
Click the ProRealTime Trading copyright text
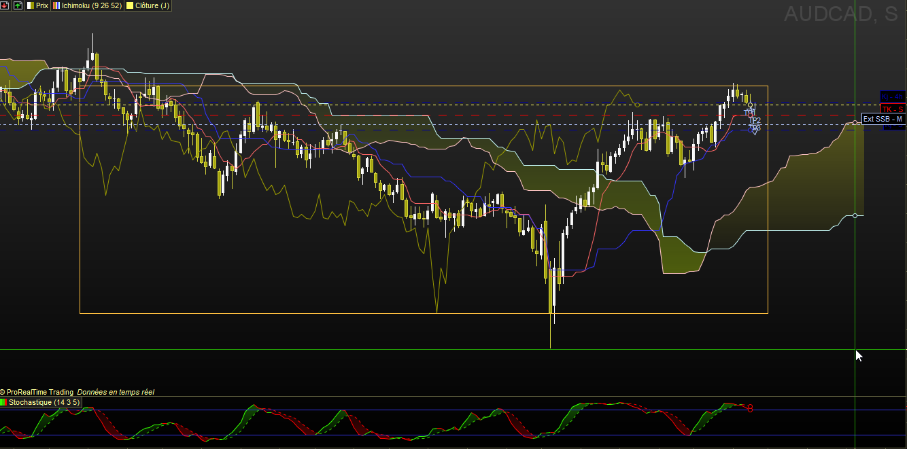tap(37, 392)
